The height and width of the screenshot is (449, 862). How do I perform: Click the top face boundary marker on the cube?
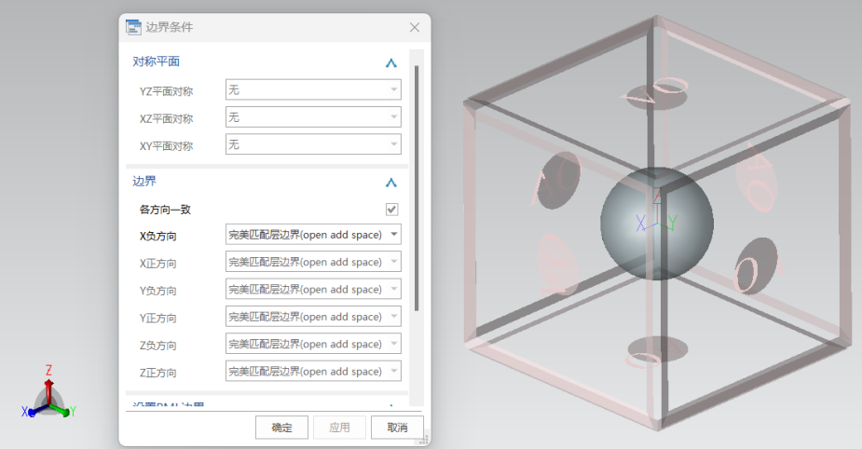pos(656,91)
